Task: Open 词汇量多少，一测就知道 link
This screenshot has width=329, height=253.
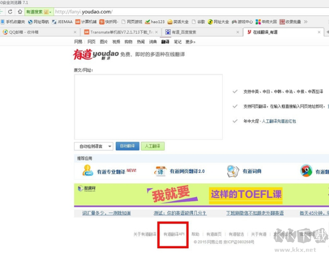Action: [x=107, y=213]
